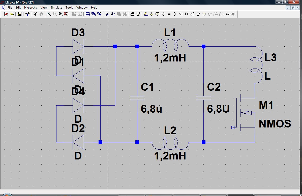Place an Inductor from toolbar

point(175,14)
